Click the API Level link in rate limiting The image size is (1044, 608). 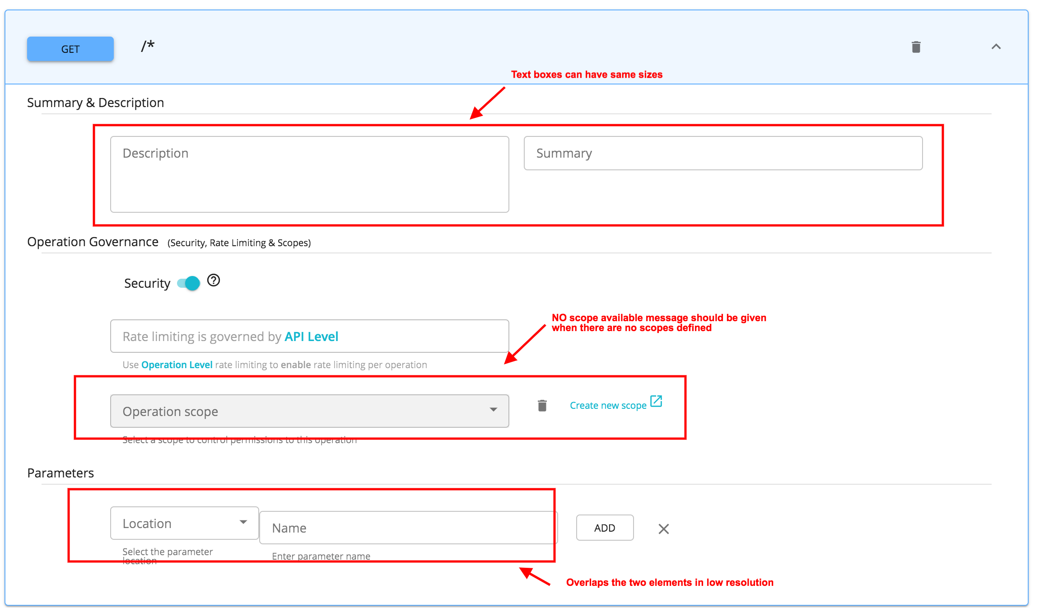point(311,336)
